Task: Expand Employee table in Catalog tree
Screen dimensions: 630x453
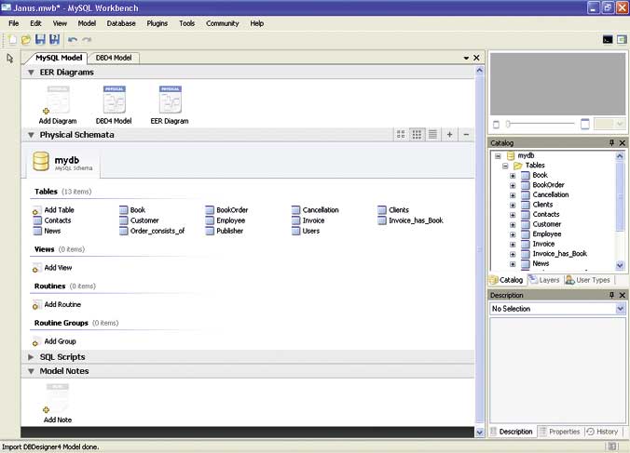Action: [x=513, y=234]
